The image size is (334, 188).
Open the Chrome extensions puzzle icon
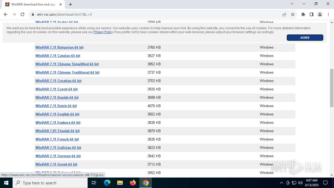(x=303, y=14)
